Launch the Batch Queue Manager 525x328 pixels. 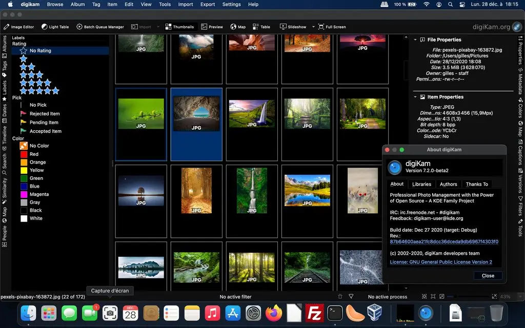[x=99, y=27]
